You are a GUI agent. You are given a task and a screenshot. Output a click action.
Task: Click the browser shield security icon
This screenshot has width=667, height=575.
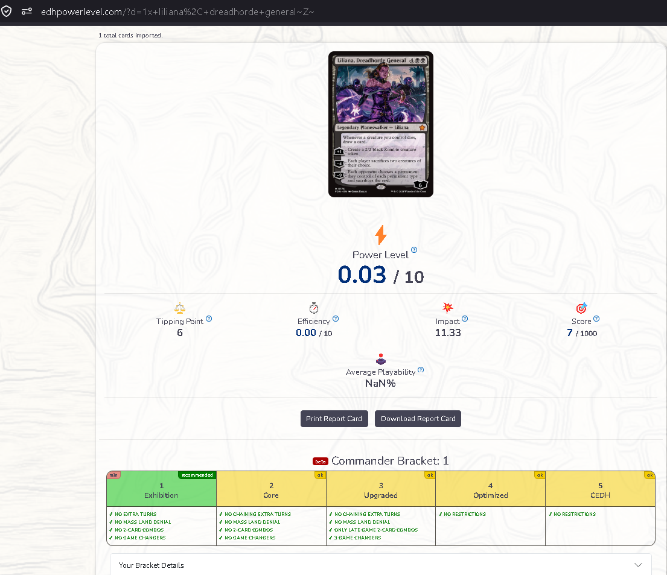7,11
